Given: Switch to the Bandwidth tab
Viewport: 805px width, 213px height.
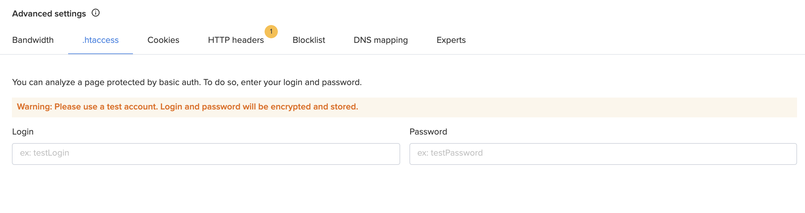Looking at the screenshot, I should click(x=33, y=40).
